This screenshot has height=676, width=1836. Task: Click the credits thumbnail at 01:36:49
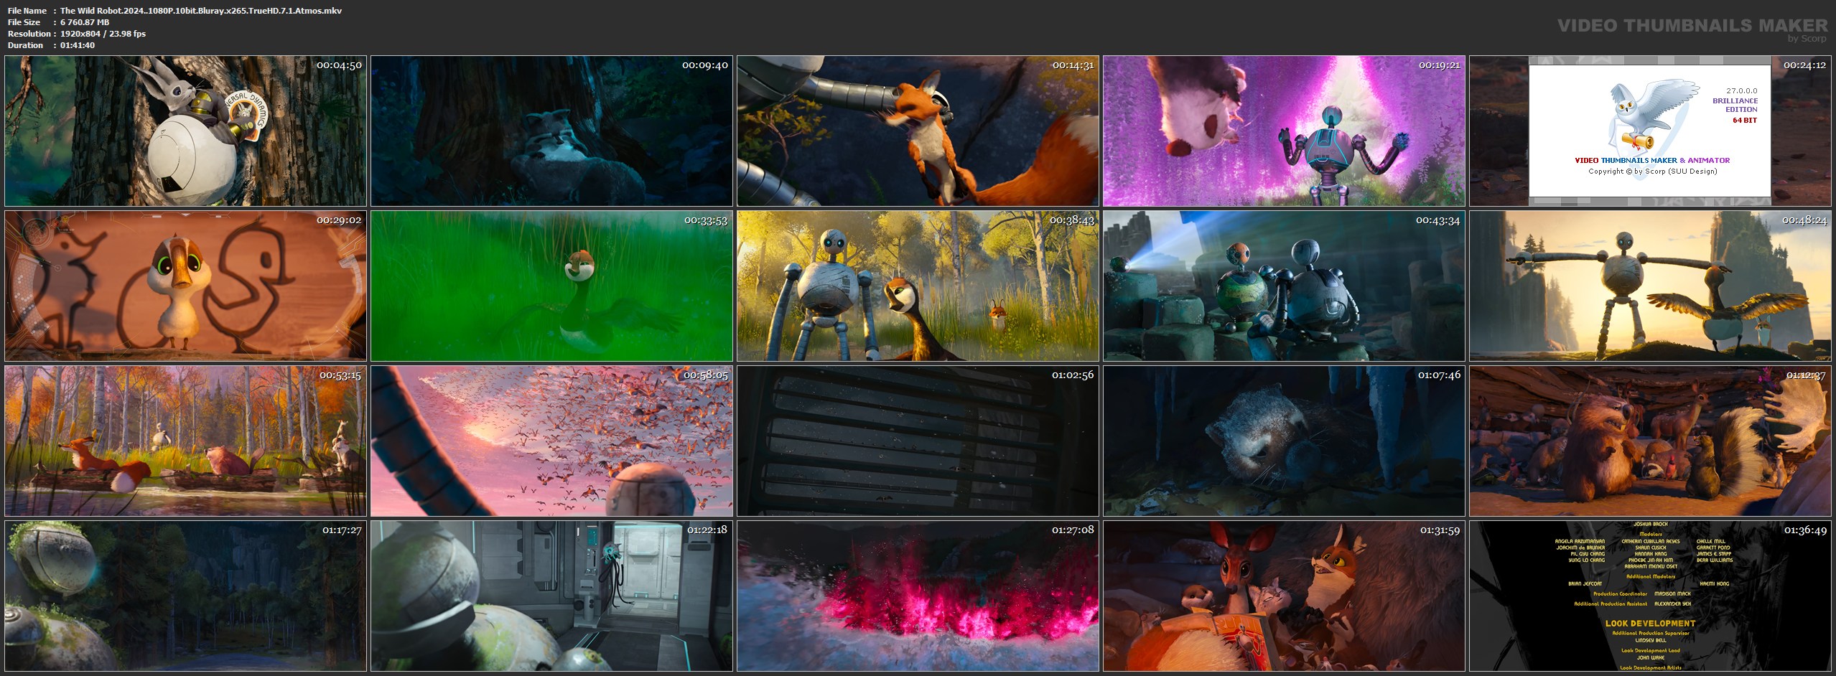[x=1650, y=596]
